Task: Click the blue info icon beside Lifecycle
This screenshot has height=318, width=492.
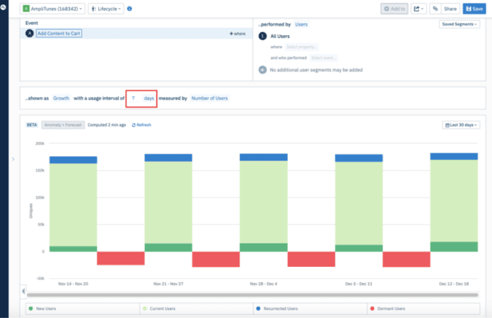Action: click(130, 9)
